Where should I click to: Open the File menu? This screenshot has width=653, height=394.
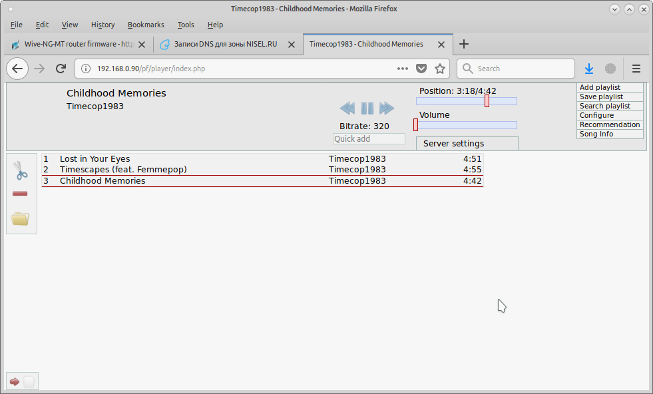pos(16,25)
